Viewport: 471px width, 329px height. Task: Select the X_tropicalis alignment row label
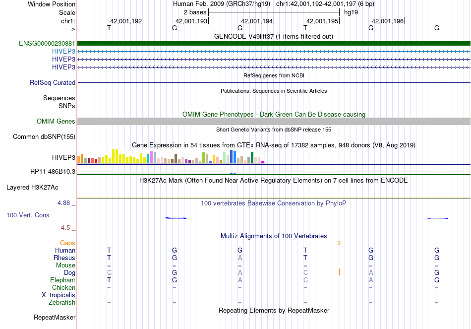59,295
